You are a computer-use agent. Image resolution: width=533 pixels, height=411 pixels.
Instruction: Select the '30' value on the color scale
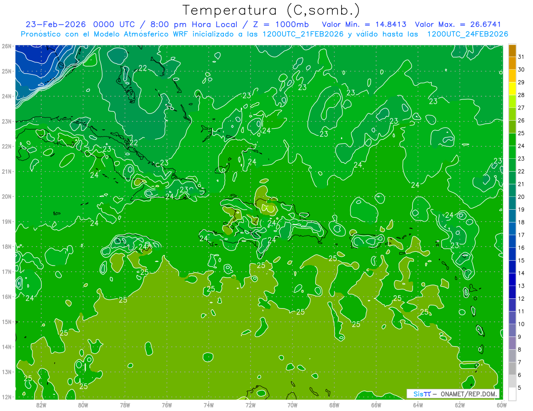[521, 70]
